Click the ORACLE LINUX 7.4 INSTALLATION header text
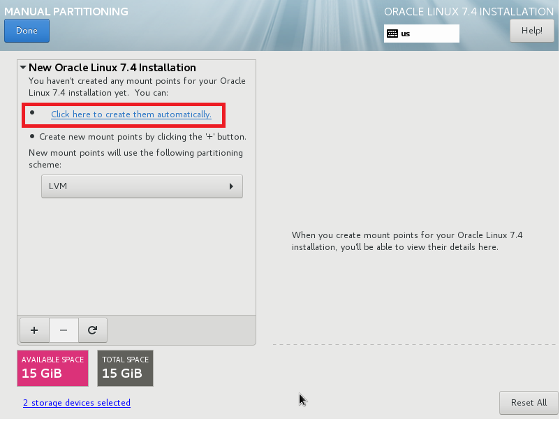560x421 pixels. [469, 12]
